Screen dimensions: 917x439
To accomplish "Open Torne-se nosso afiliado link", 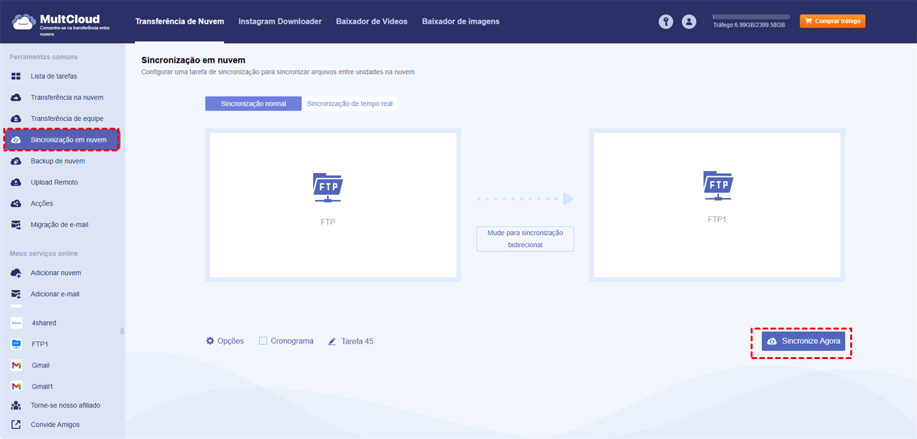I will point(65,406).
